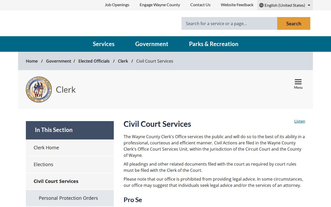This screenshot has width=331, height=207.
Task: Open Clerk Home in sidebar
Action: tap(70, 148)
